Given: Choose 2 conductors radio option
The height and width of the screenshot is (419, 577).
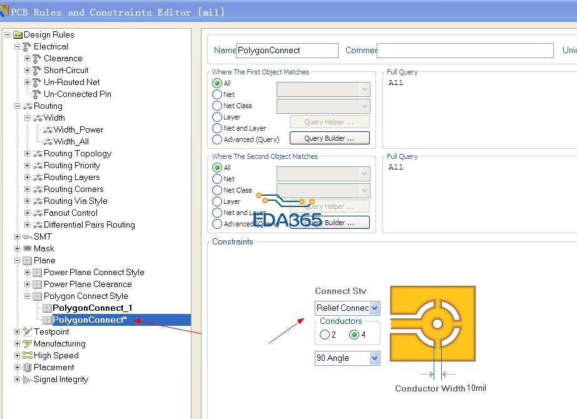Looking at the screenshot, I should 325,335.
